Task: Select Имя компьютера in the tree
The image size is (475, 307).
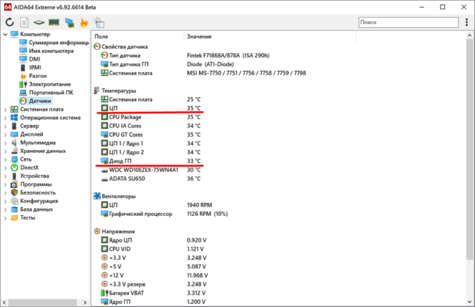Action: [x=51, y=51]
